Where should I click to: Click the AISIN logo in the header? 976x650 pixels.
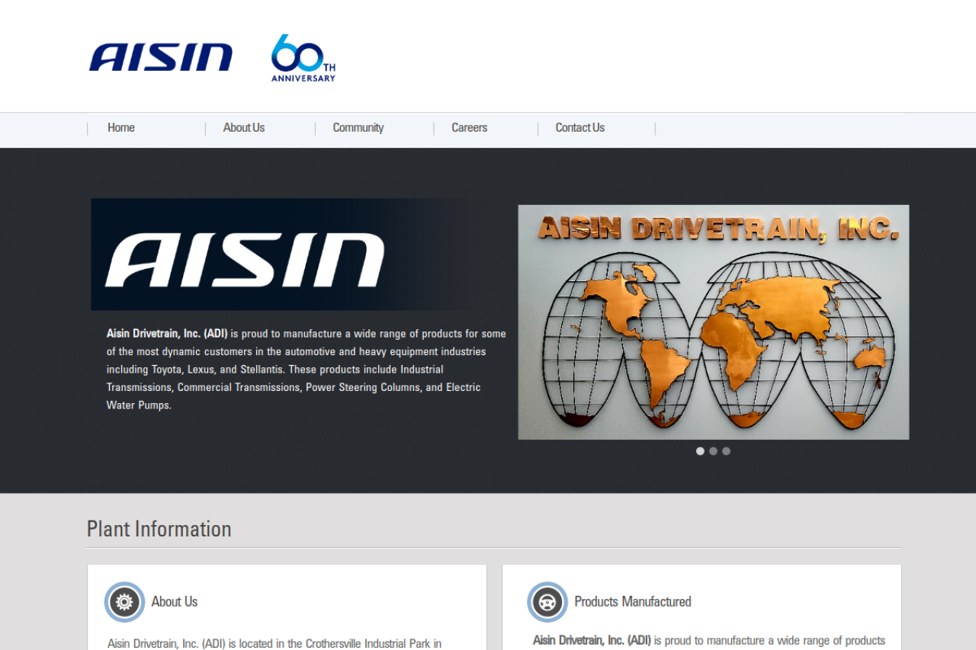coord(161,57)
